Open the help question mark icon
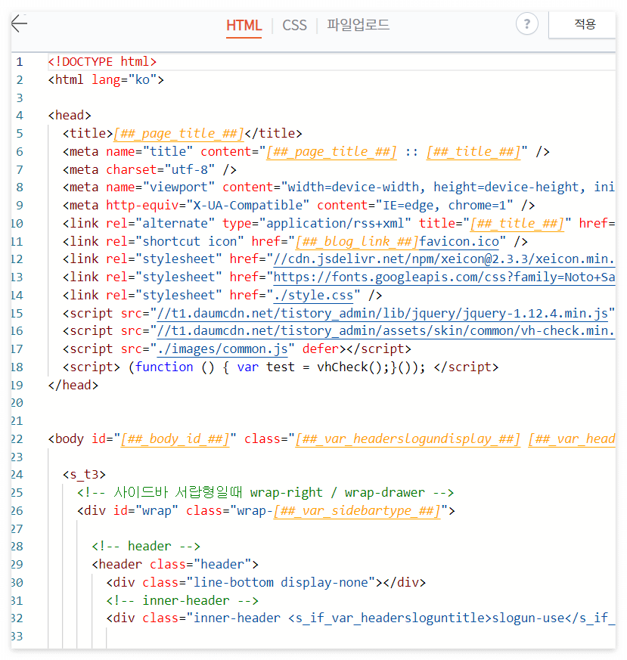This screenshot has height=660, width=627. 526,24
